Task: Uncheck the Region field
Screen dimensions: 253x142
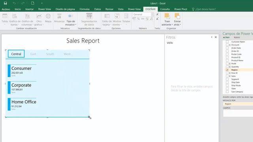Action: [227, 70]
